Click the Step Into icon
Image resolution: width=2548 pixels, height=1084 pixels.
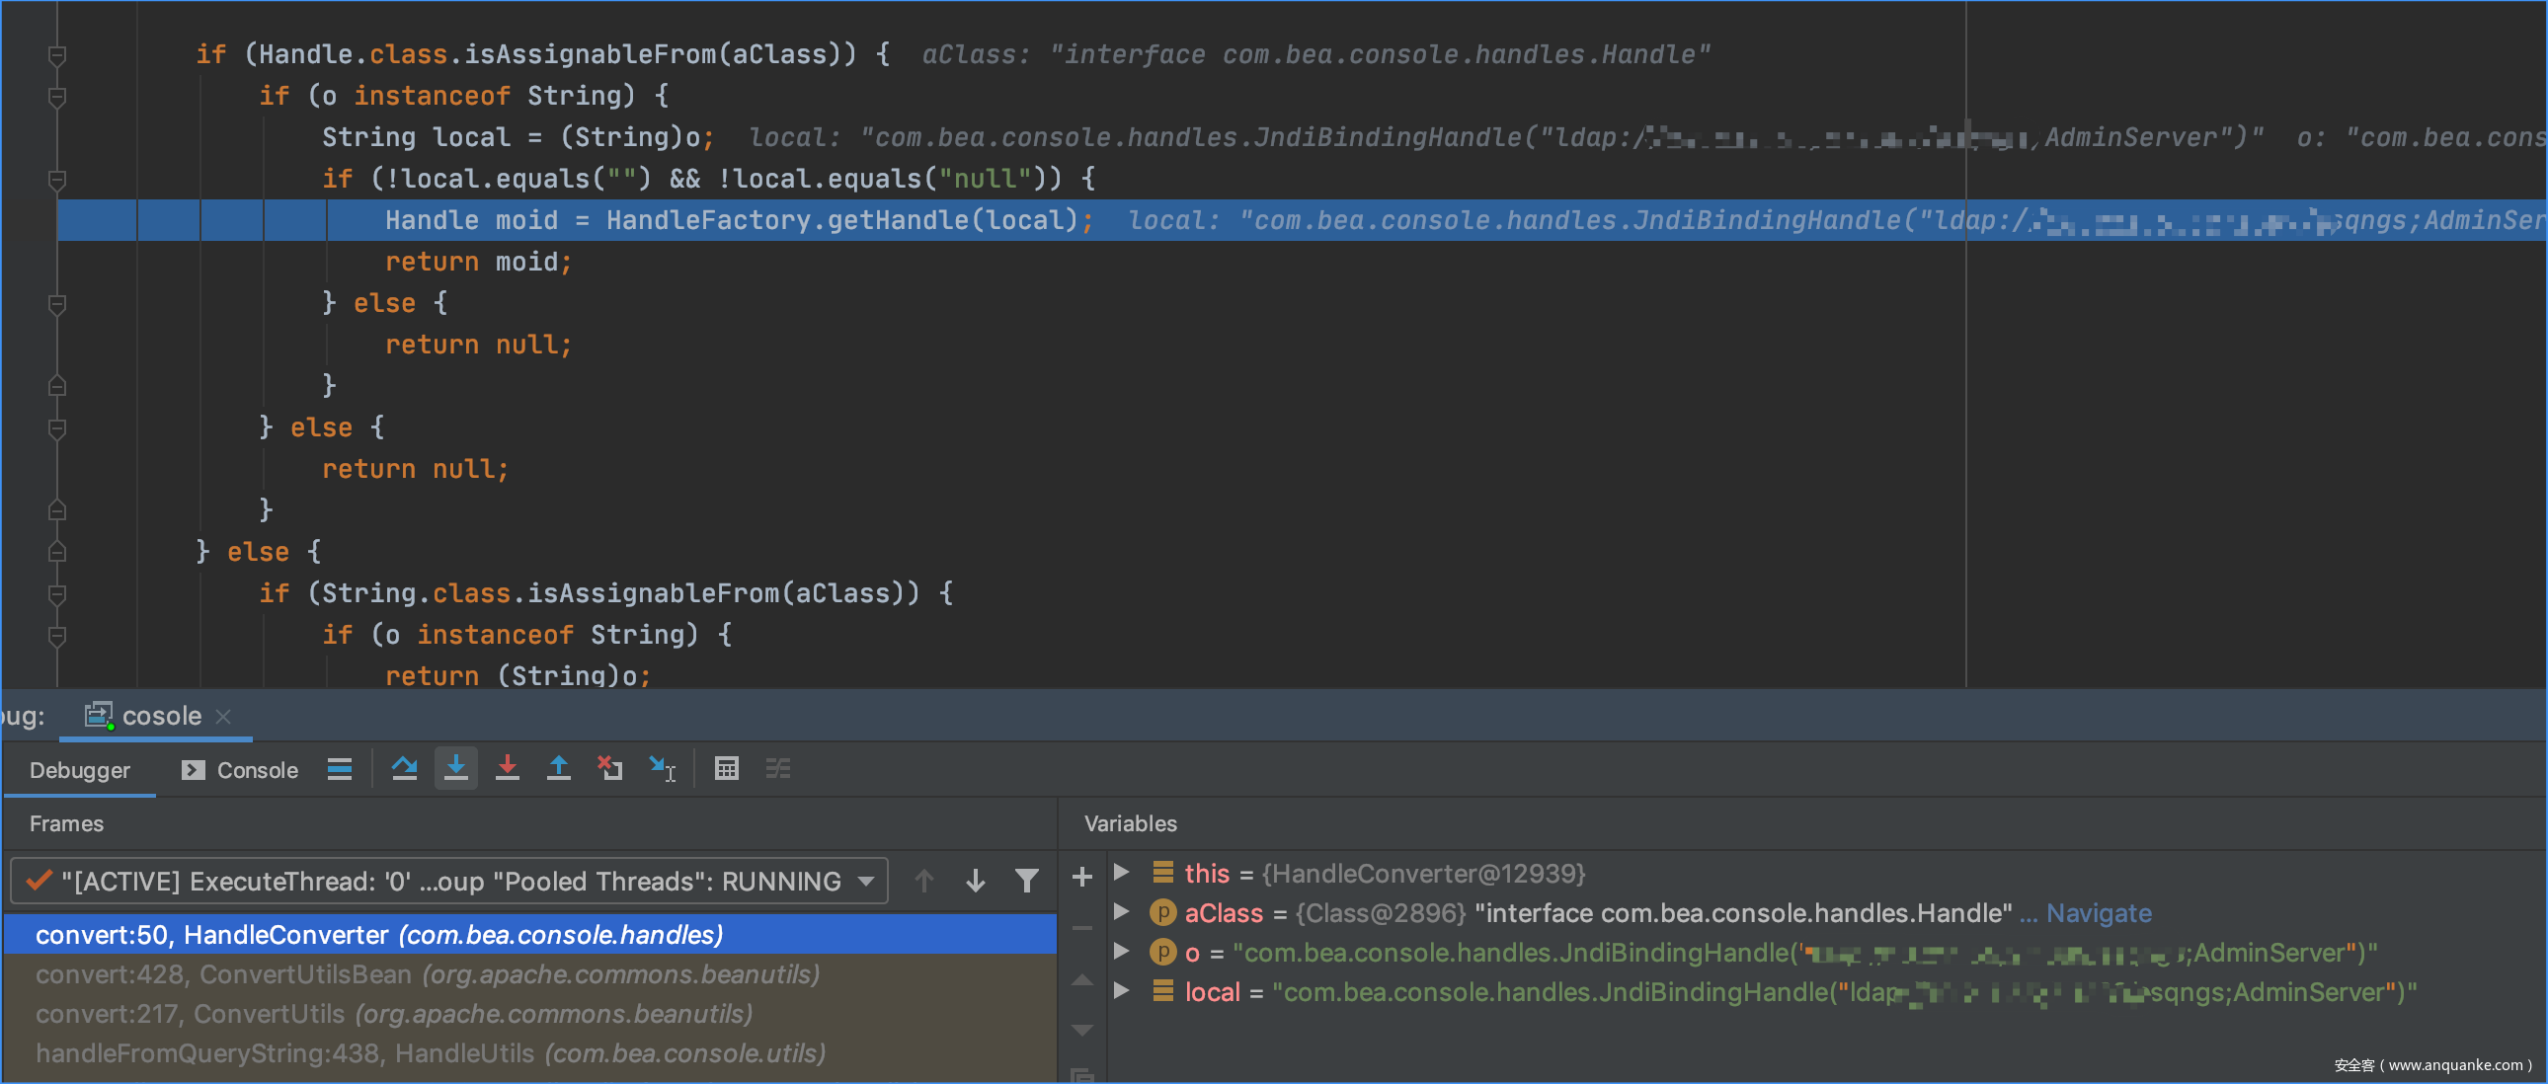click(x=456, y=768)
